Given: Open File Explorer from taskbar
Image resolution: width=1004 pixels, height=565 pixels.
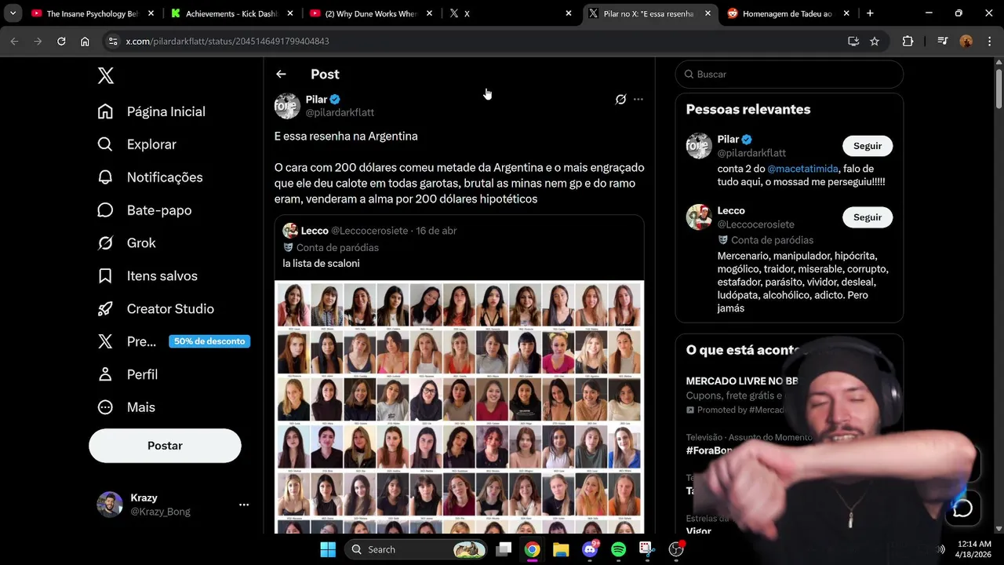Looking at the screenshot, I should click(x=561, y=549).
